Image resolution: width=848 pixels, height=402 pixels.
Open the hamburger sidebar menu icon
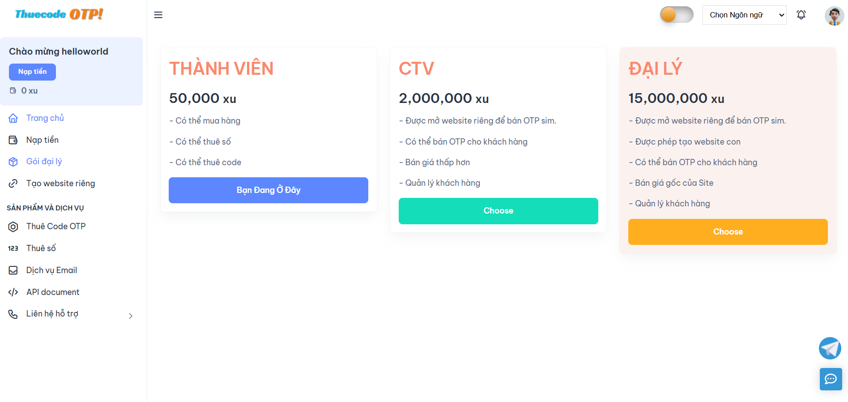pyautogui.click(x=158, y=15)
